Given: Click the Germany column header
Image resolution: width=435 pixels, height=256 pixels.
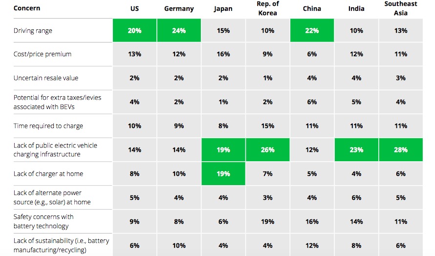Looking at the screenshot, I should coord(179,9).
